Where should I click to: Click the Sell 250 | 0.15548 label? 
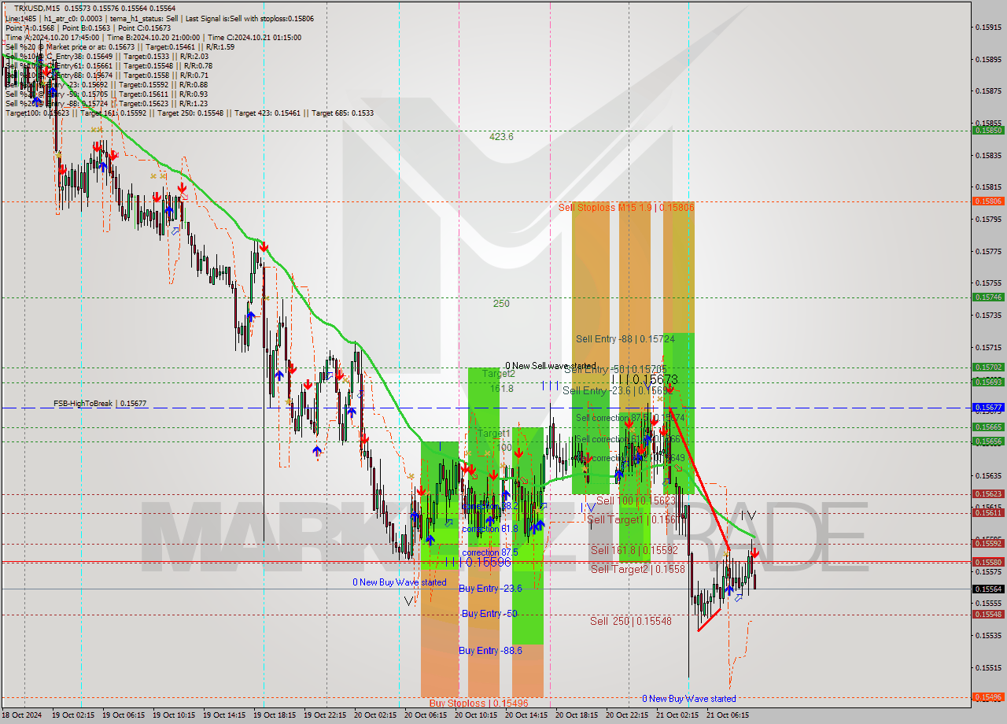[x=631, y=622]
